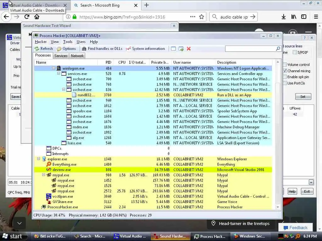
Task: Select the explorer.exe process icon
Action: [x=44, y=159]
